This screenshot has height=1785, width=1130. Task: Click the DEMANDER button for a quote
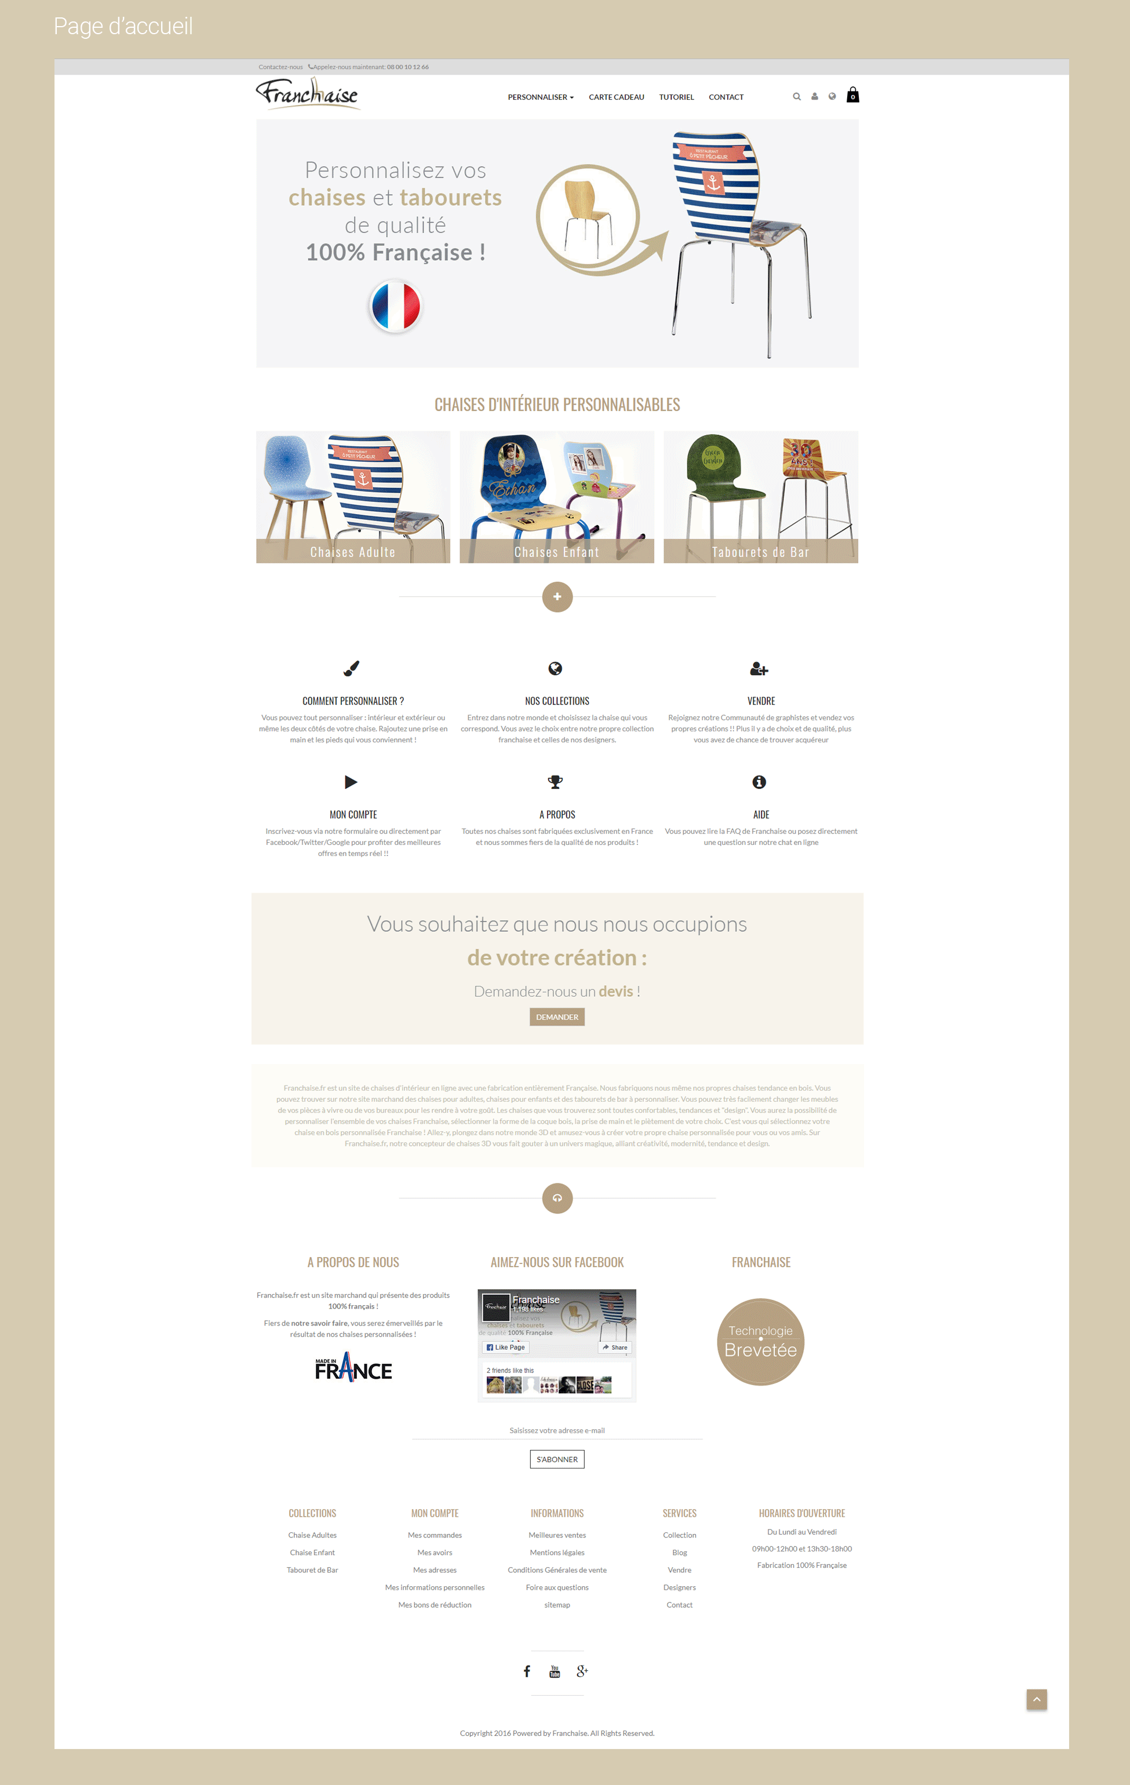pos(555,1019)
